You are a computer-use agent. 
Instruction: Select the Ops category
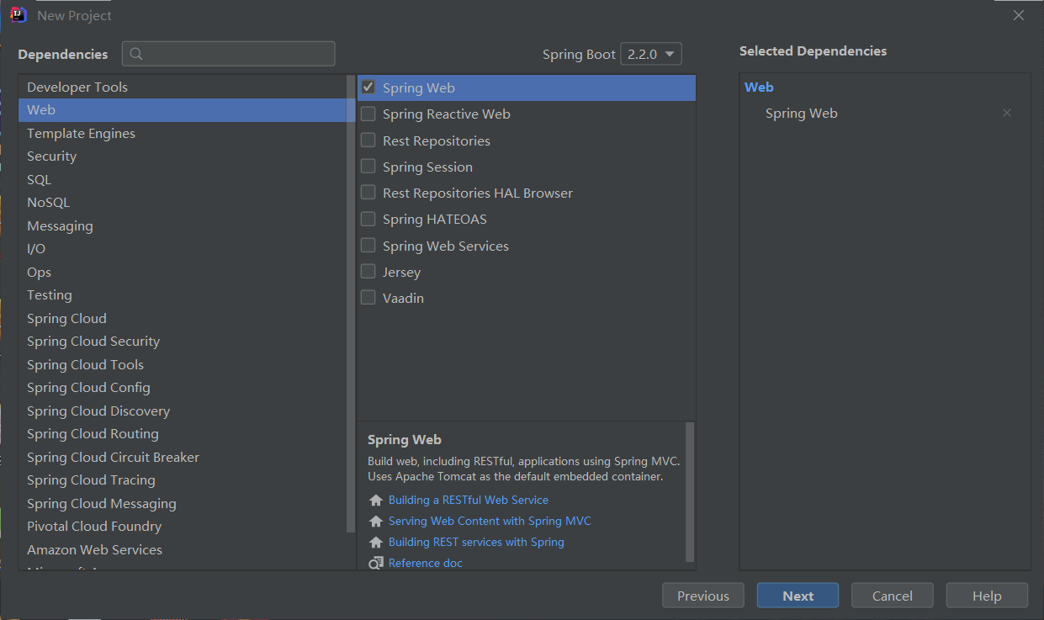pyautogui.click(x=183, y=272)
